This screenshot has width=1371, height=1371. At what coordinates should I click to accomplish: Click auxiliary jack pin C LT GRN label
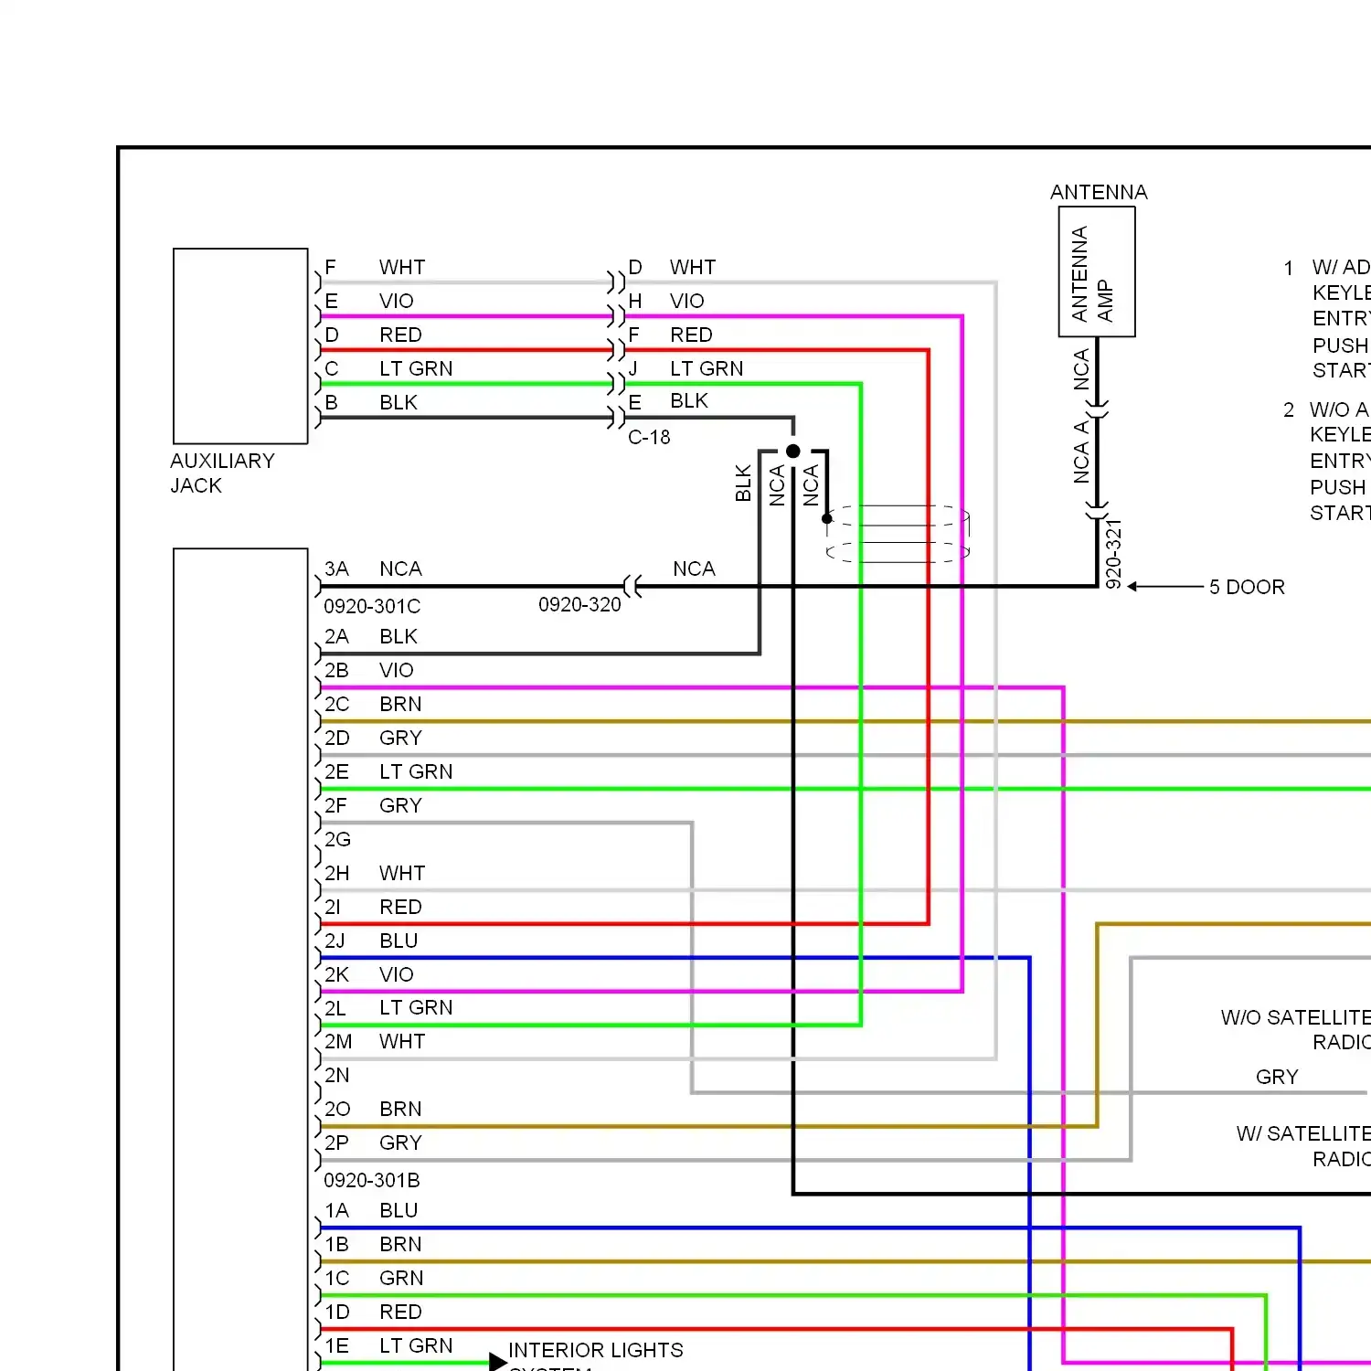coord(388,368)
